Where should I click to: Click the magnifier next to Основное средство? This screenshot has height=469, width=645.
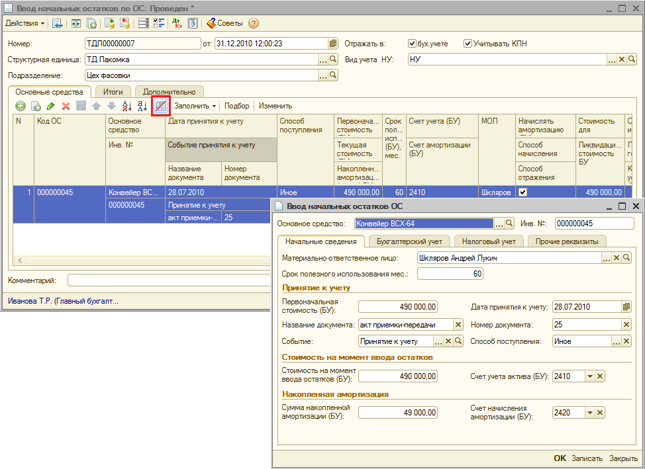pyautogui.click(x=509, y=223)
